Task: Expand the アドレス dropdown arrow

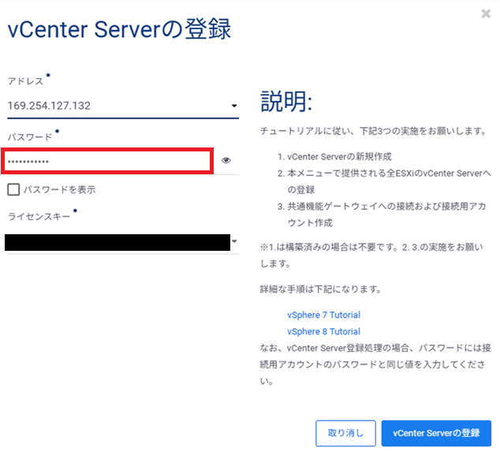Action: coord(234,106)
